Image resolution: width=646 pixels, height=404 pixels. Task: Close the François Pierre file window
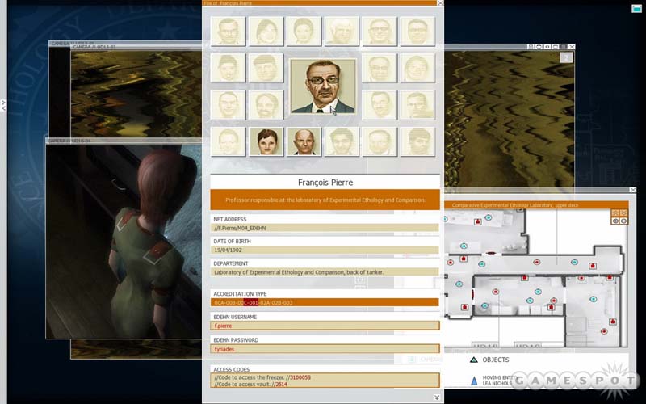tap(440, 3)
